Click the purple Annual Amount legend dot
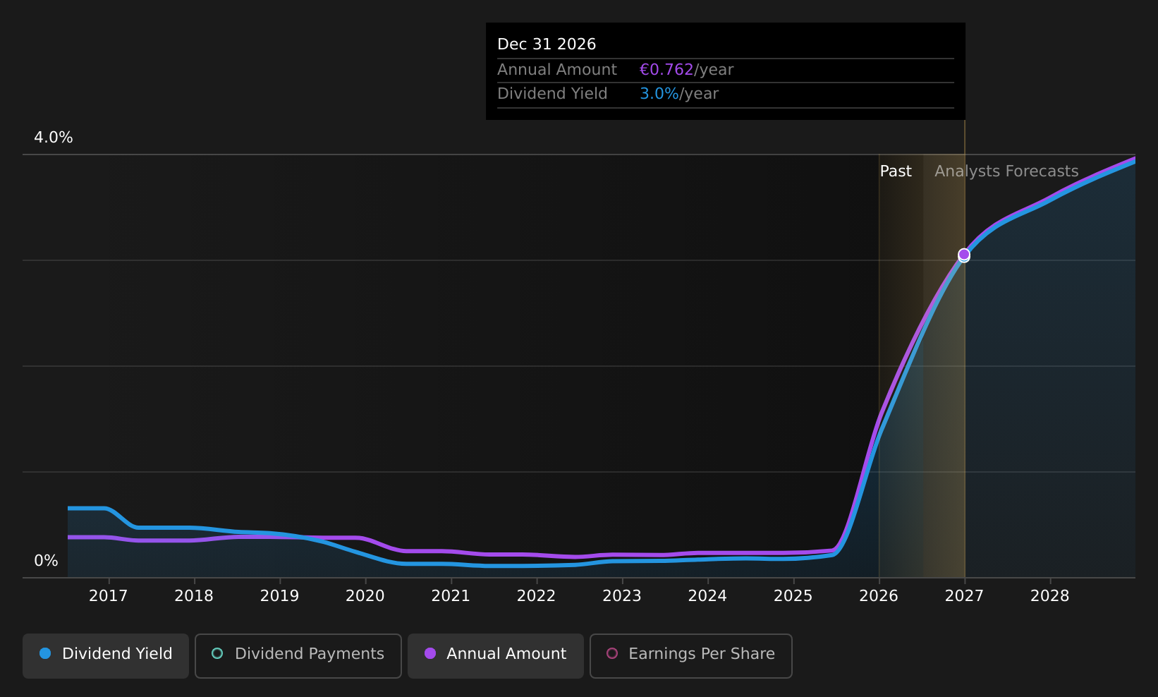This screenshot has height=697, width=1158. [430, 653]
